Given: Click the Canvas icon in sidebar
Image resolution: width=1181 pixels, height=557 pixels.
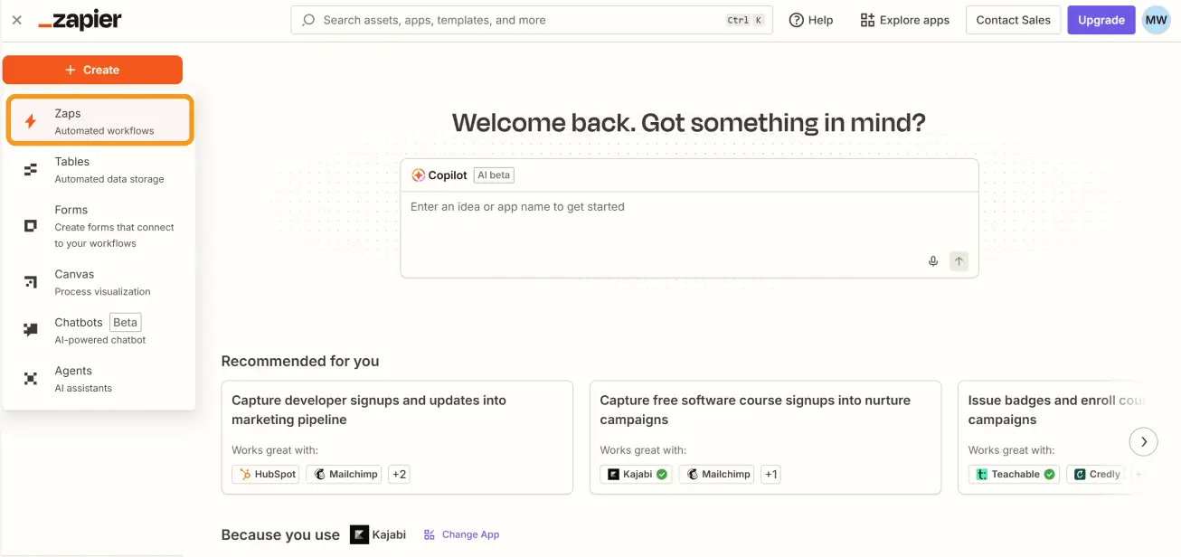Looking at the screenshot, I should coord(31,282).
